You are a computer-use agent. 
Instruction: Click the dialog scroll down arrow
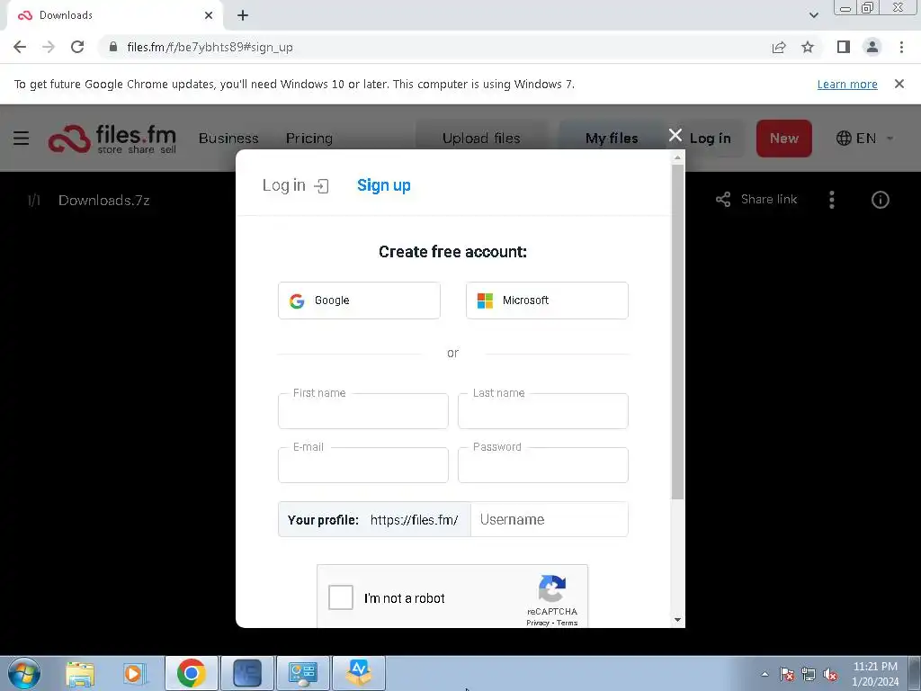pyautogui.click(x=677, y=620)
